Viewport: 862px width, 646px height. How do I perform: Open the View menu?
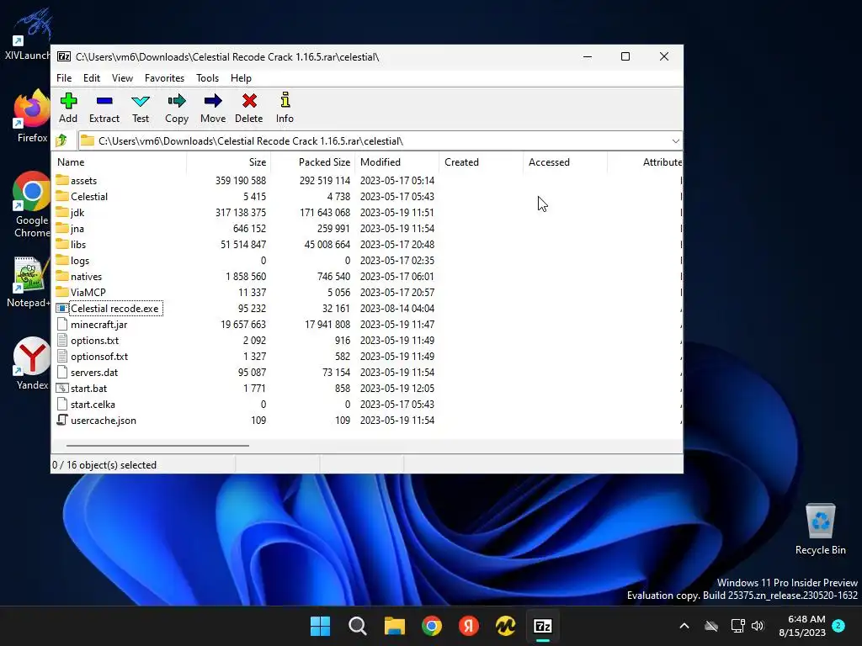pos(122,78)
